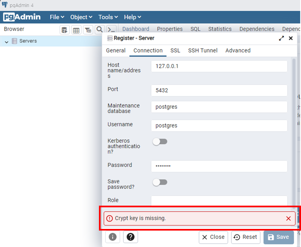Click the Maintenance database field

coord(219,107)
